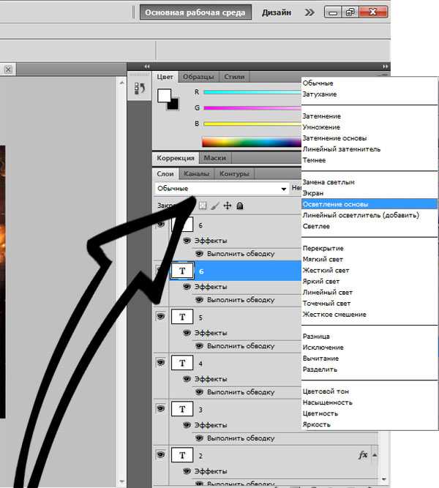Select text layer 2 thumbnail
The image size is (439, 488).
pyautogui.click(x=182, y=455)
